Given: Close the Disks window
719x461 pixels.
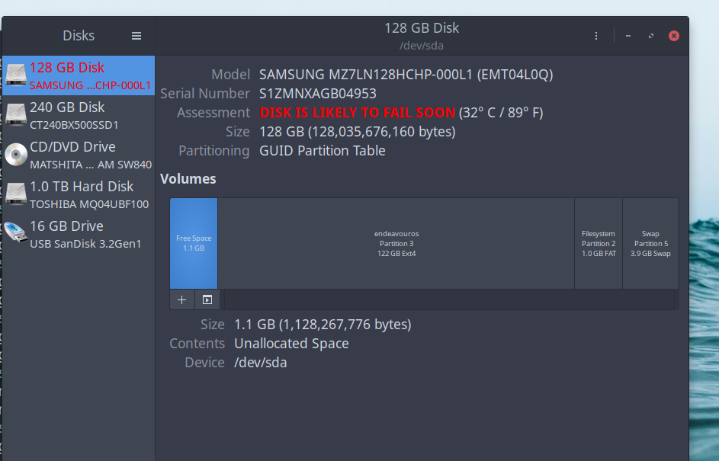Looking at the screenshot, I should tap(674, 36).
